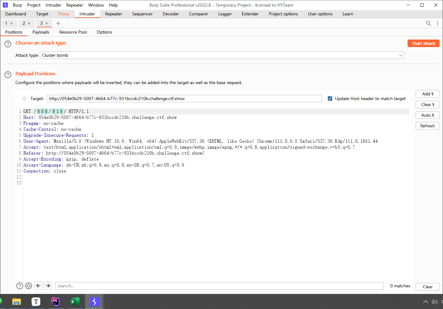This screenshot has width=443, height=309.
Task: Toggle Update Host header to match target
Action: point(330,99)
